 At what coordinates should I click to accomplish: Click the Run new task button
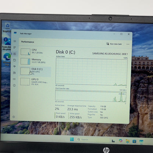114,44
